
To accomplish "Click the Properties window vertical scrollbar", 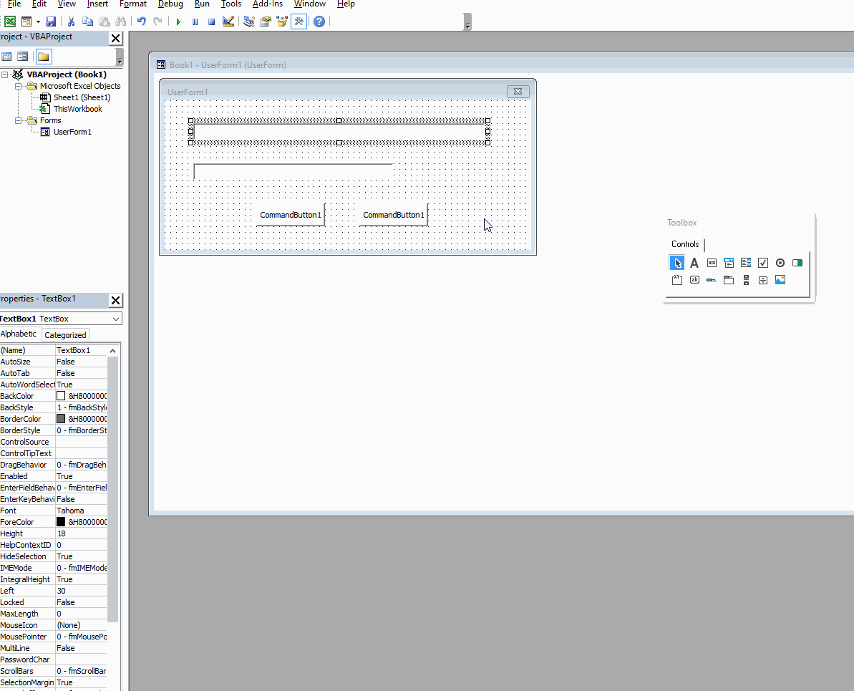I will click(112, 488).
